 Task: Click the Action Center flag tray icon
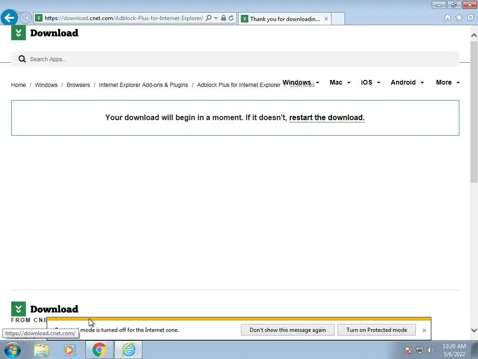[408, 350]
